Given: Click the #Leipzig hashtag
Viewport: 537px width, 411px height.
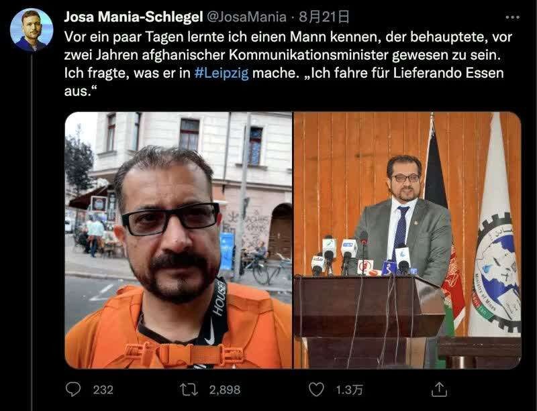Looking at the screenshot, I should pos(222,73).
